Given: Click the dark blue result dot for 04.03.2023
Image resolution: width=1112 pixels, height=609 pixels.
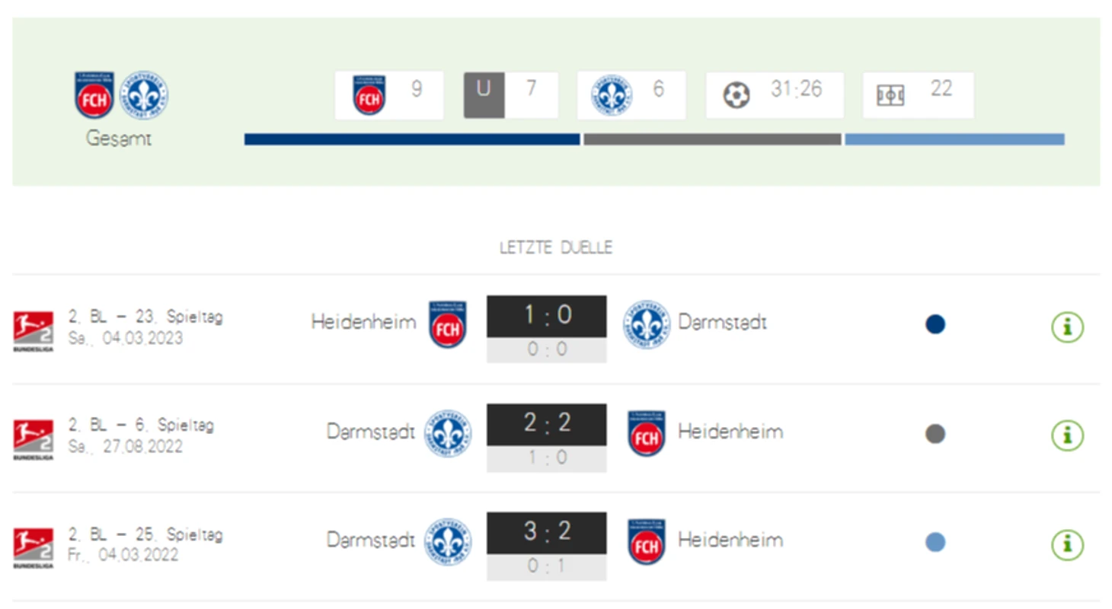Looking at the screenshot, I should (935, 324).
